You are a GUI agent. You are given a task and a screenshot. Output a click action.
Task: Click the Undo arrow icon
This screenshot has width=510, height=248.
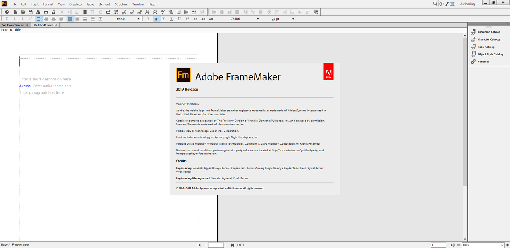92,12
